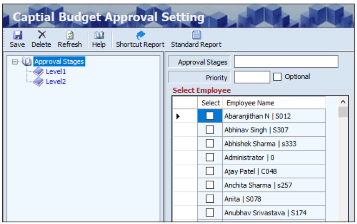
Task: Click the Employee Name column header
Action: [250, 103]
